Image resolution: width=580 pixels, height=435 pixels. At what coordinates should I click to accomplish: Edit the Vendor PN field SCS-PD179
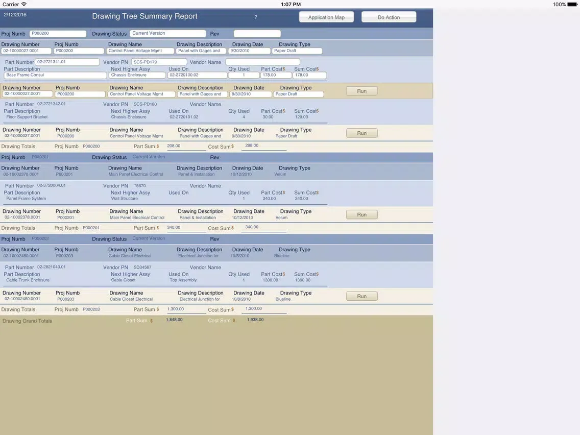click(x=159, y=62)
